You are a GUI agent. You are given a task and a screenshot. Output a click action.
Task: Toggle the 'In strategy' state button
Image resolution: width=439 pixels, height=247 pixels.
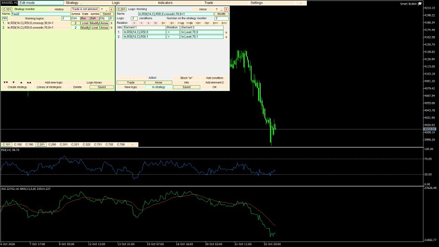click(x=159, y=87)
